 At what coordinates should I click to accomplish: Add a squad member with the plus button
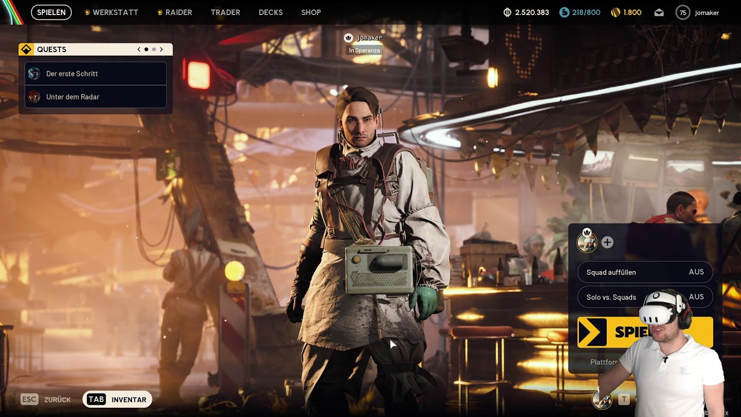tap(607, 243)
